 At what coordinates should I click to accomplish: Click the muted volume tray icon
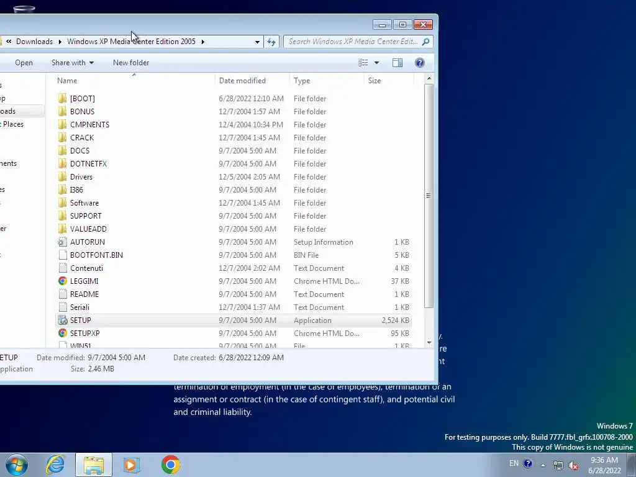coord(573,465)
